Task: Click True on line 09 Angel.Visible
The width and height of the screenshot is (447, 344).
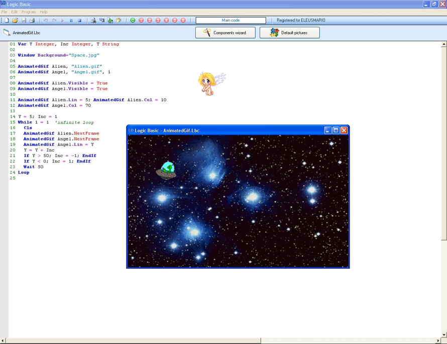Action: [x=102, y=89]
